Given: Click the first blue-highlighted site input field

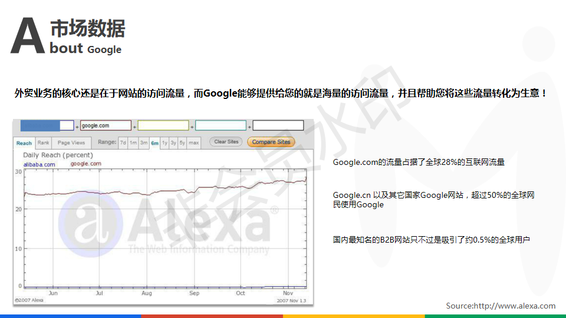Looking at the screenshot, I should 47,125.
